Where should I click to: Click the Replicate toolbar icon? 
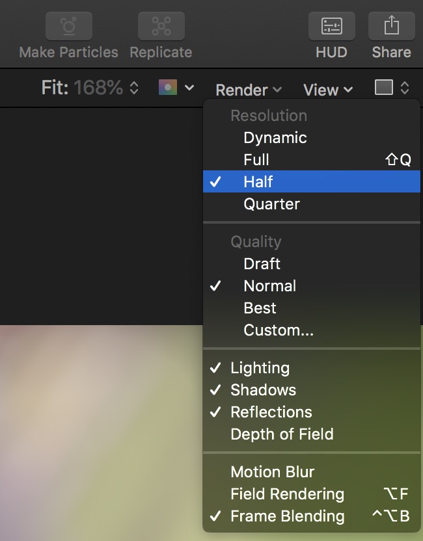coord(161,26)
